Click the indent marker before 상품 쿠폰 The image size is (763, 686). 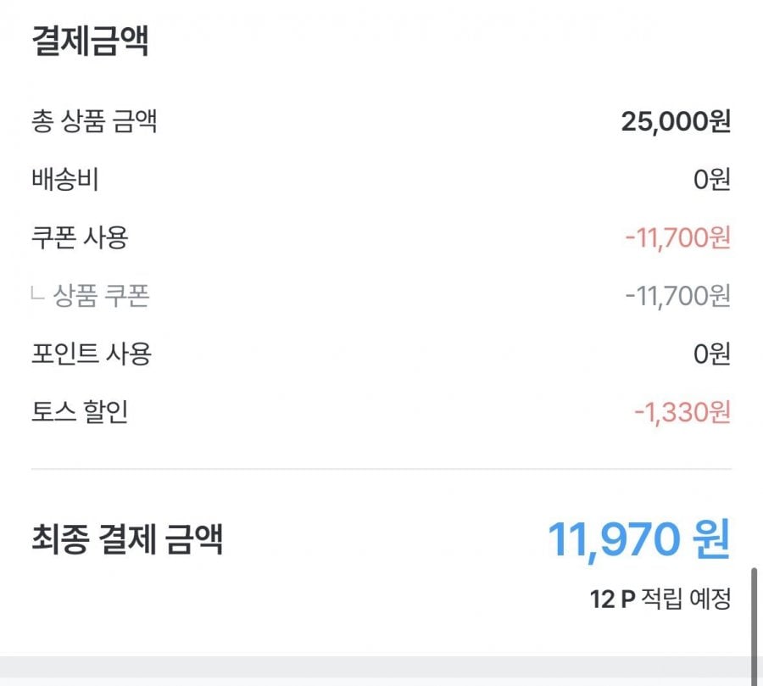coord(37,294)
